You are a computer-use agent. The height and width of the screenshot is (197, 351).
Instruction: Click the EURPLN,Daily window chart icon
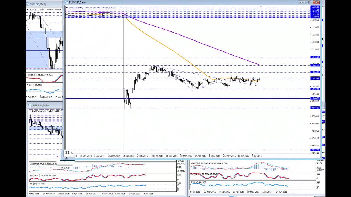pos(30,105)
